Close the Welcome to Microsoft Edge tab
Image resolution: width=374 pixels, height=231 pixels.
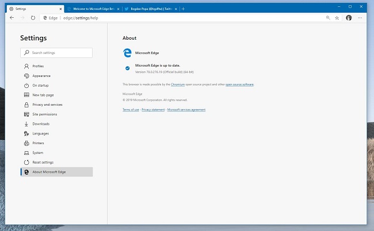click(x=119, y=9)
